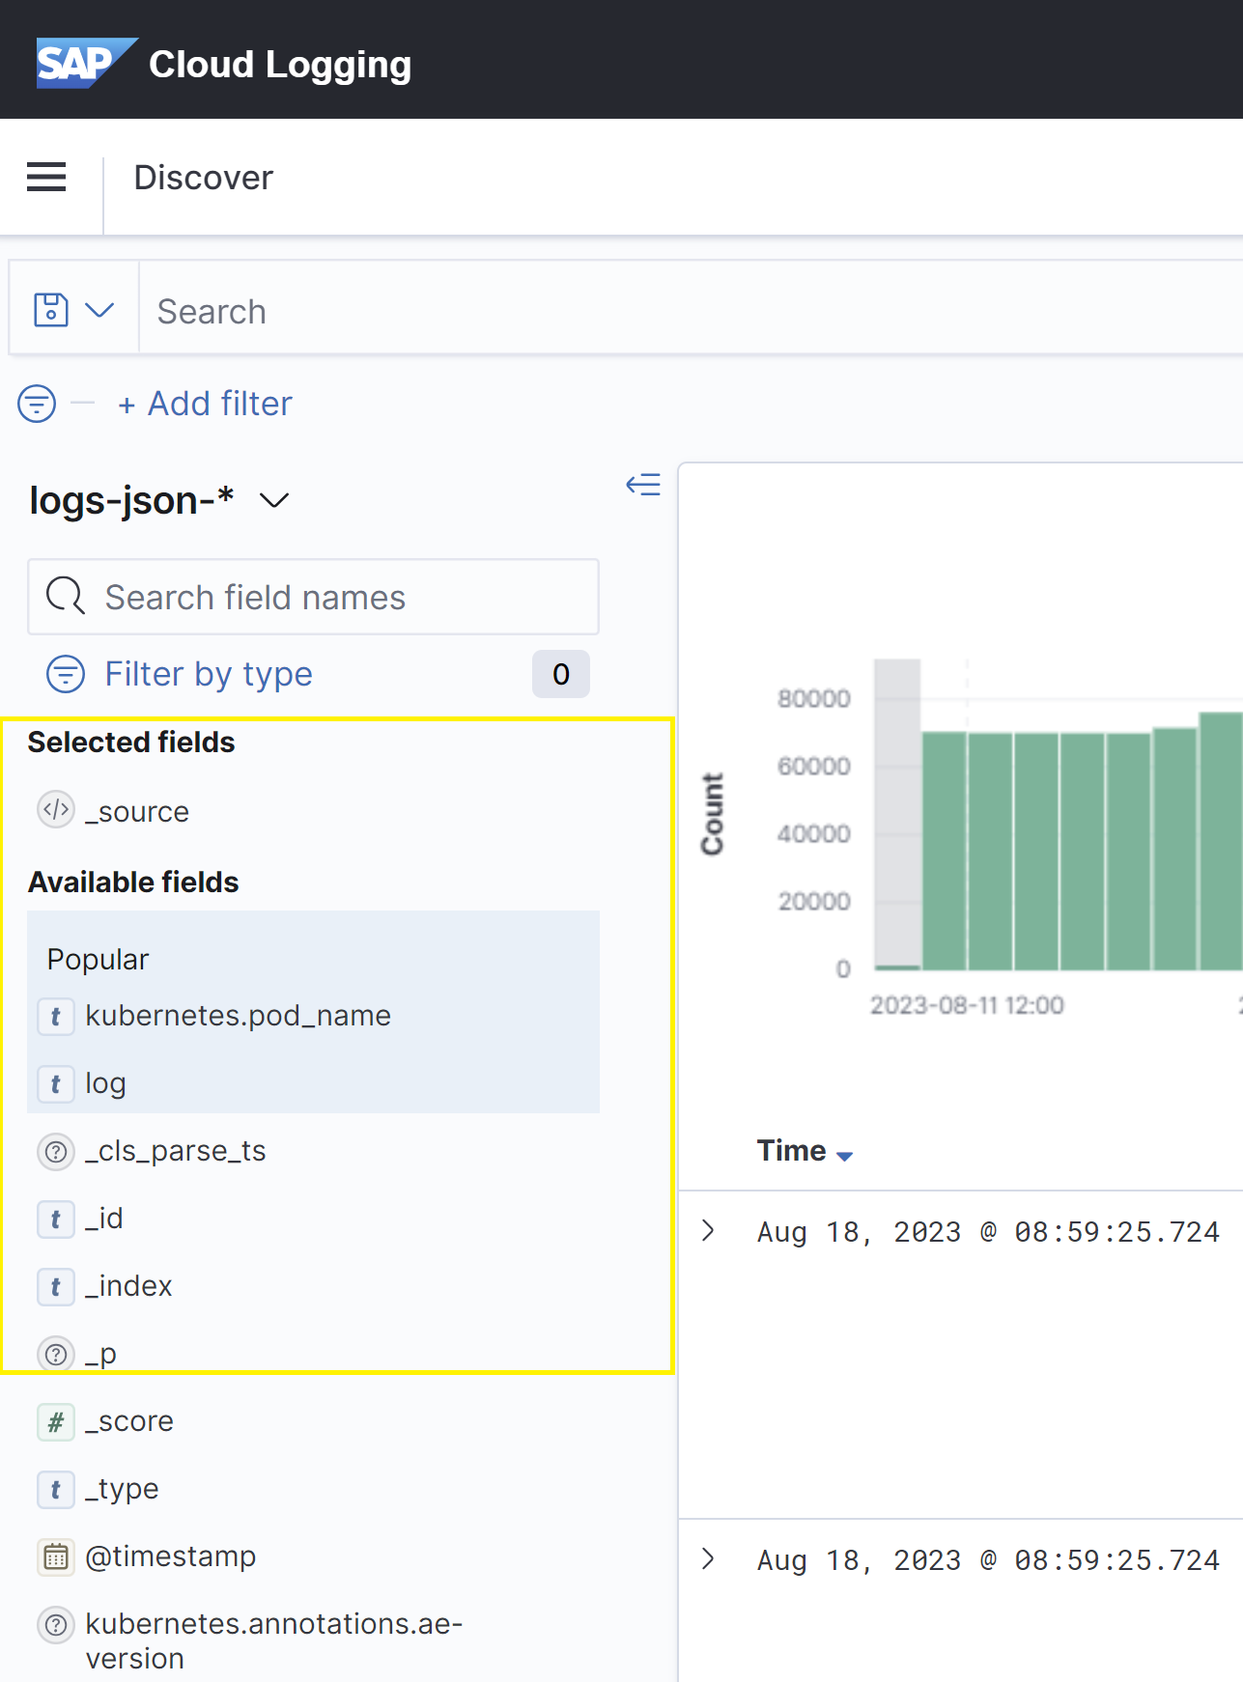Click the _type field string icon
The width and height of the screenshot is (1243, 1682).
pos(56,1489)
